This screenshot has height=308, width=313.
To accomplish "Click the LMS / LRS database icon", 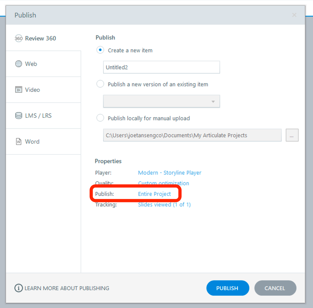I will [19, 116].
